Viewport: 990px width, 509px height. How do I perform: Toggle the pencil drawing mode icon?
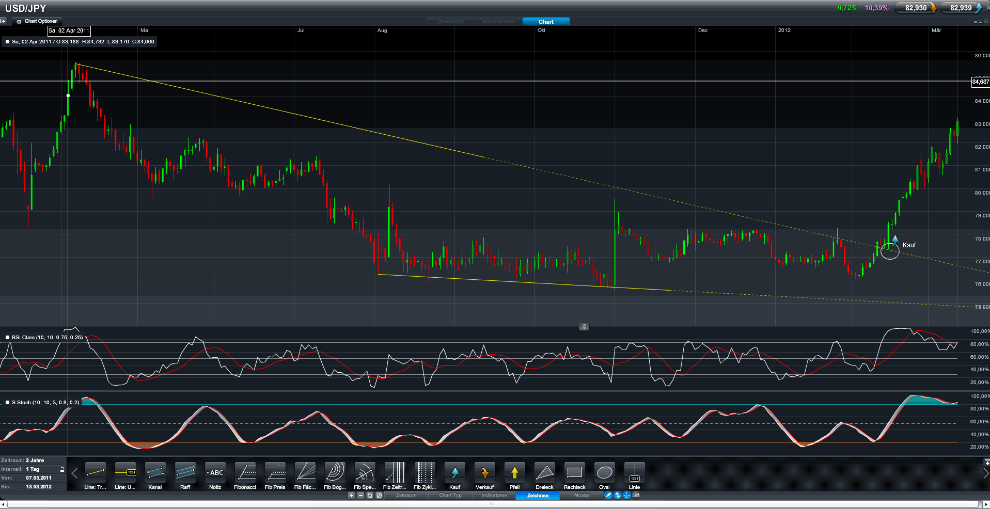(x=608, y=495)
